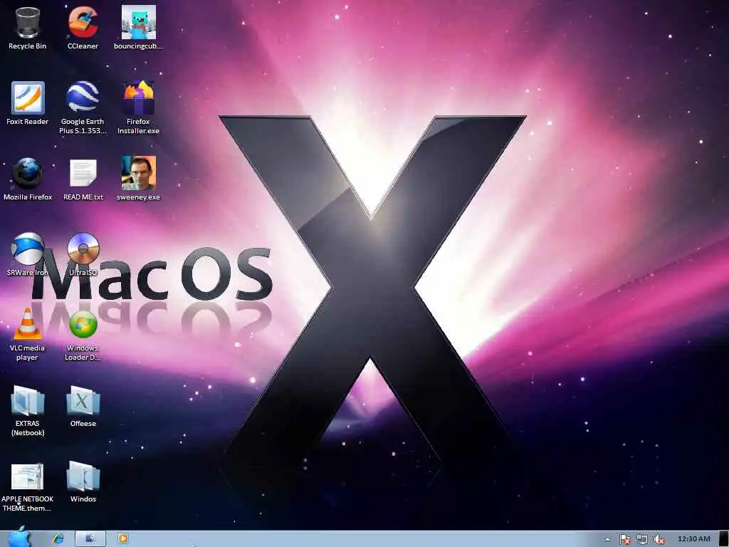Select the sweeney.exe icon
The height and width of the screenshot is (547, 729).
[x=138, y=179]
